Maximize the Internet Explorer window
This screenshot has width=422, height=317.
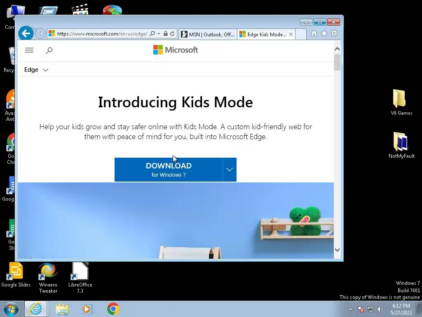point(320,22)
